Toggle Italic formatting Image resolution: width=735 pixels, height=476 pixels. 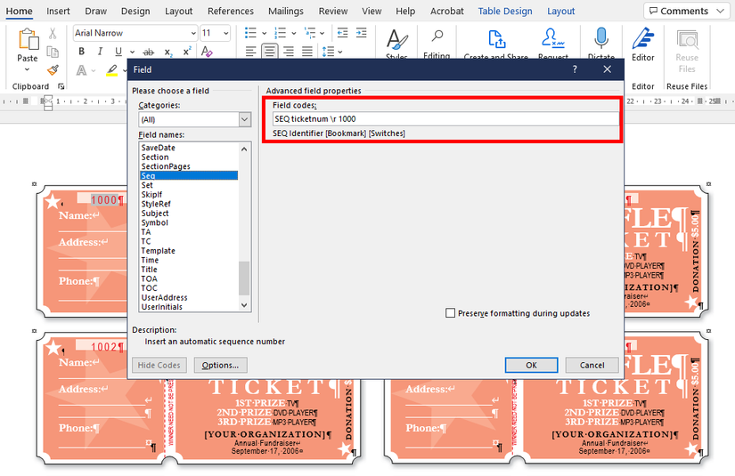click(100, 52)
